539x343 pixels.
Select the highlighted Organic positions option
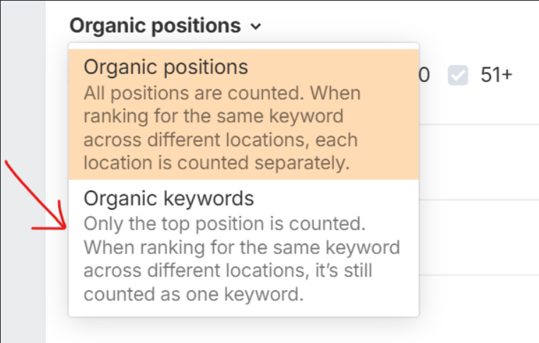(166, 67)
